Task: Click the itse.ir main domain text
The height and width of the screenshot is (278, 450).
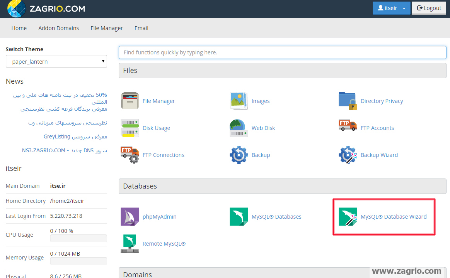Action: 58,186
